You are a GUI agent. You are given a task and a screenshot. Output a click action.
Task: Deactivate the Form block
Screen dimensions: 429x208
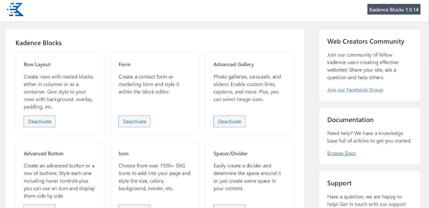(x=135, y=122)
